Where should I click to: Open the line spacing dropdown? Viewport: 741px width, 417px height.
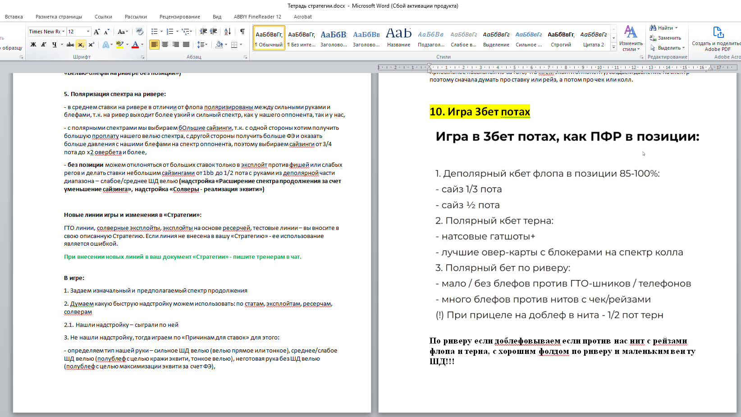pos(202,45)
